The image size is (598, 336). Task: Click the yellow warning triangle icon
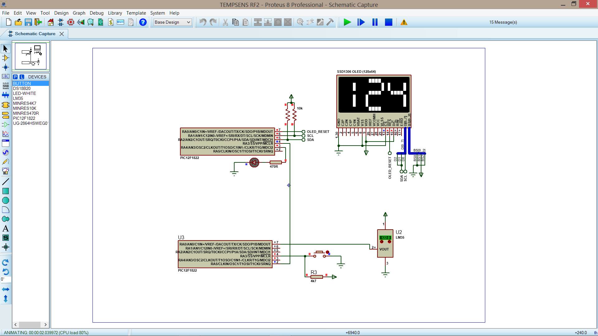404,22
